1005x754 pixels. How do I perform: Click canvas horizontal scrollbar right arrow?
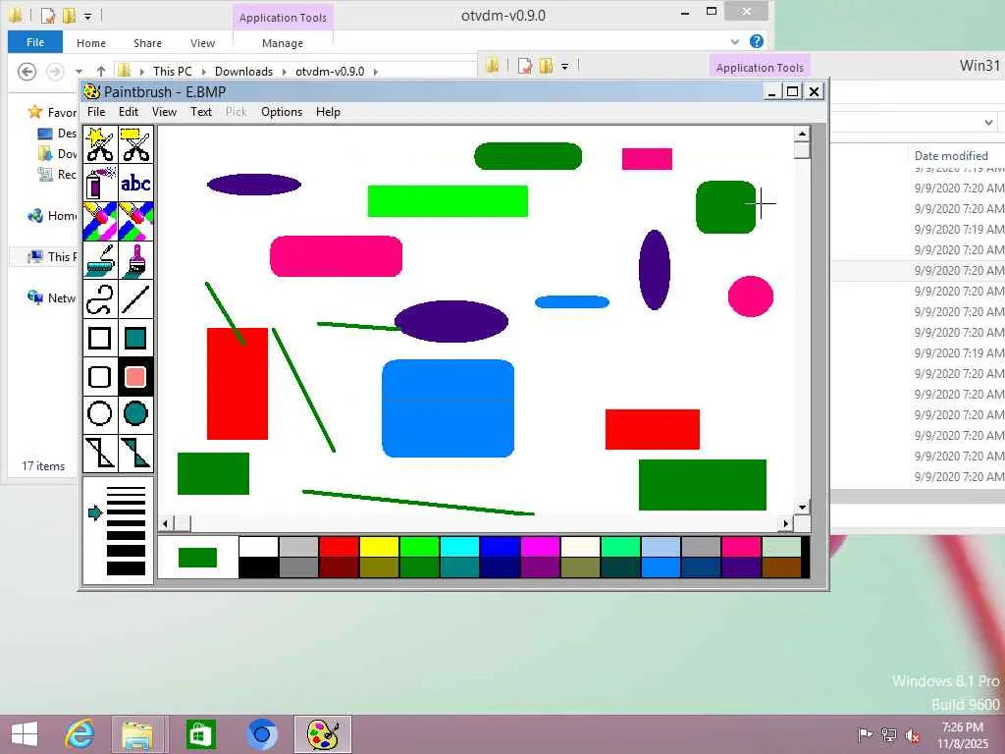point(786,524)
